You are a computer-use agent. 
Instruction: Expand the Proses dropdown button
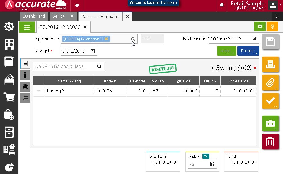248,51
